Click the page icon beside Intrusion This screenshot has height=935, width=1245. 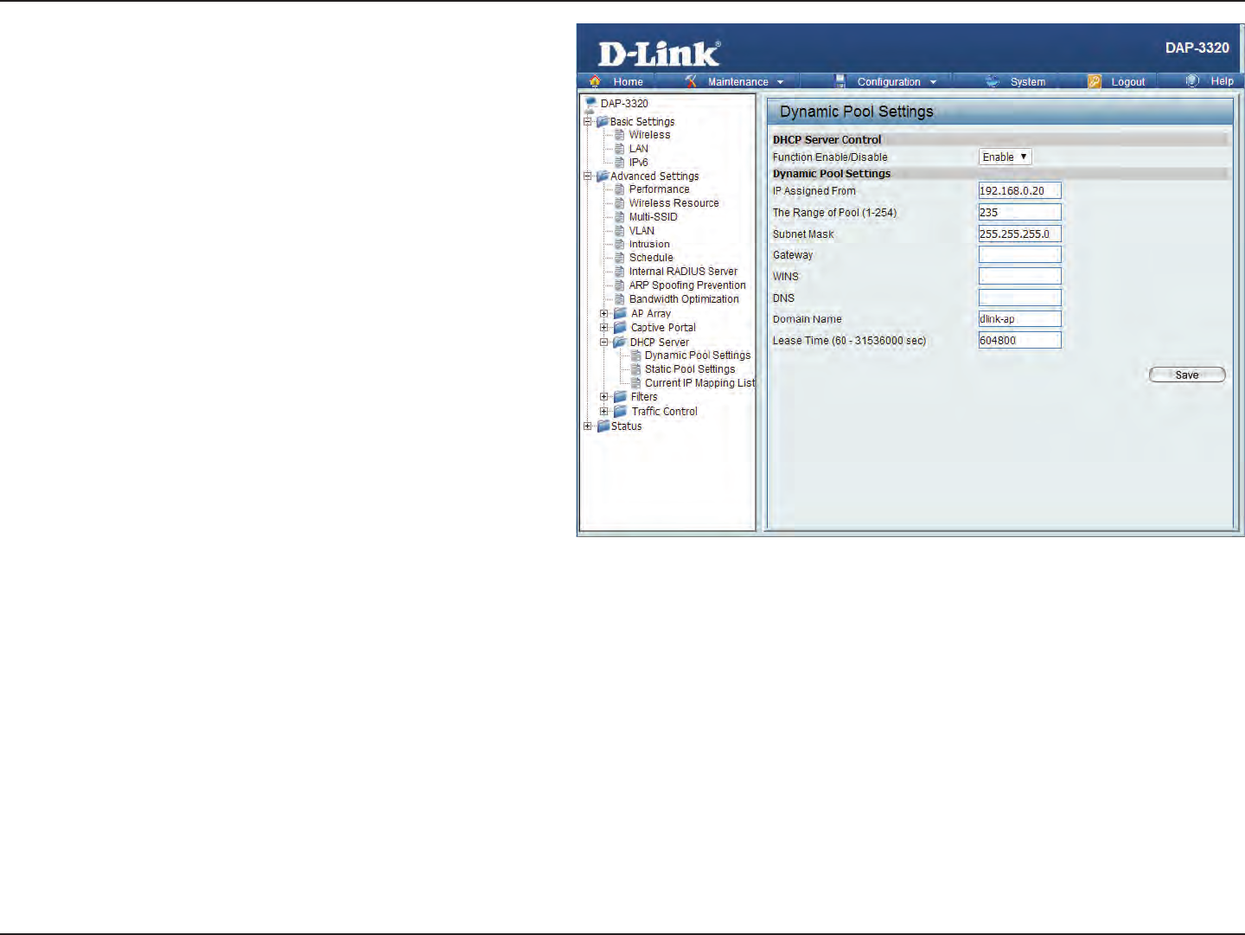coord(619,244)
